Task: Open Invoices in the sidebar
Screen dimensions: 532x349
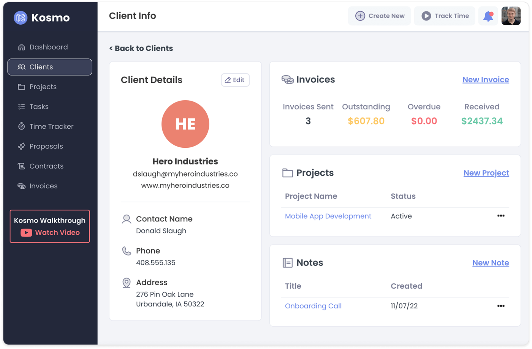Action: [43, 186]
